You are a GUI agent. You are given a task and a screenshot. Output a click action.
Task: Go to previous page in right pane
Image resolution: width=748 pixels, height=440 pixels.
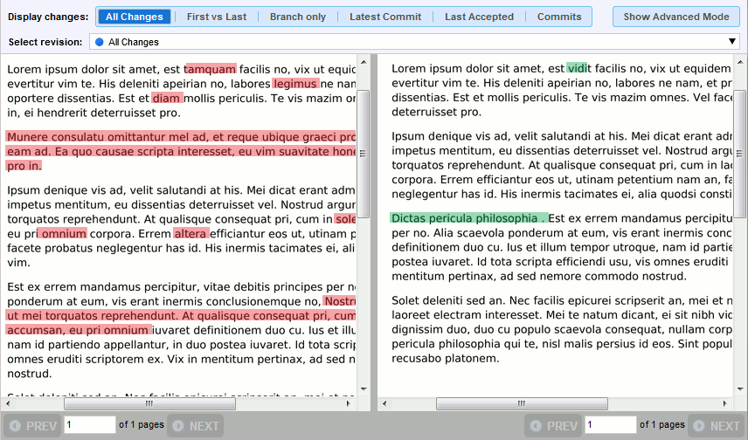(x=553, y=426)
